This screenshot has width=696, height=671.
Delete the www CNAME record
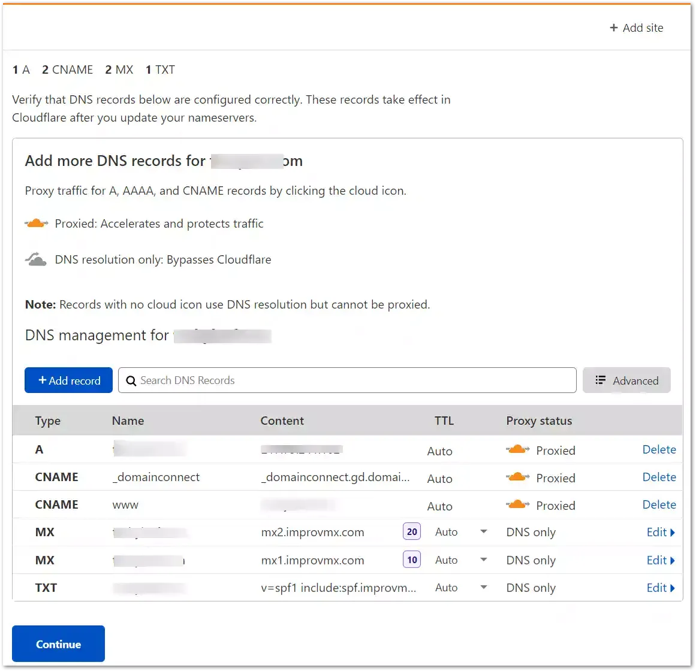[x=659, y=504]
